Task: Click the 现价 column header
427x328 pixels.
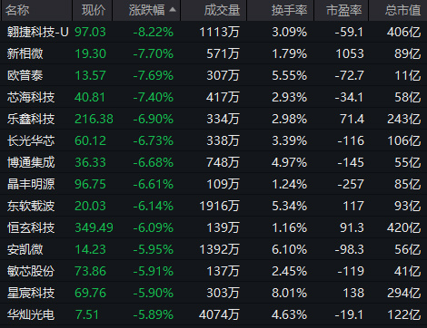Action: pyautogui.click(x=94, y=10)
